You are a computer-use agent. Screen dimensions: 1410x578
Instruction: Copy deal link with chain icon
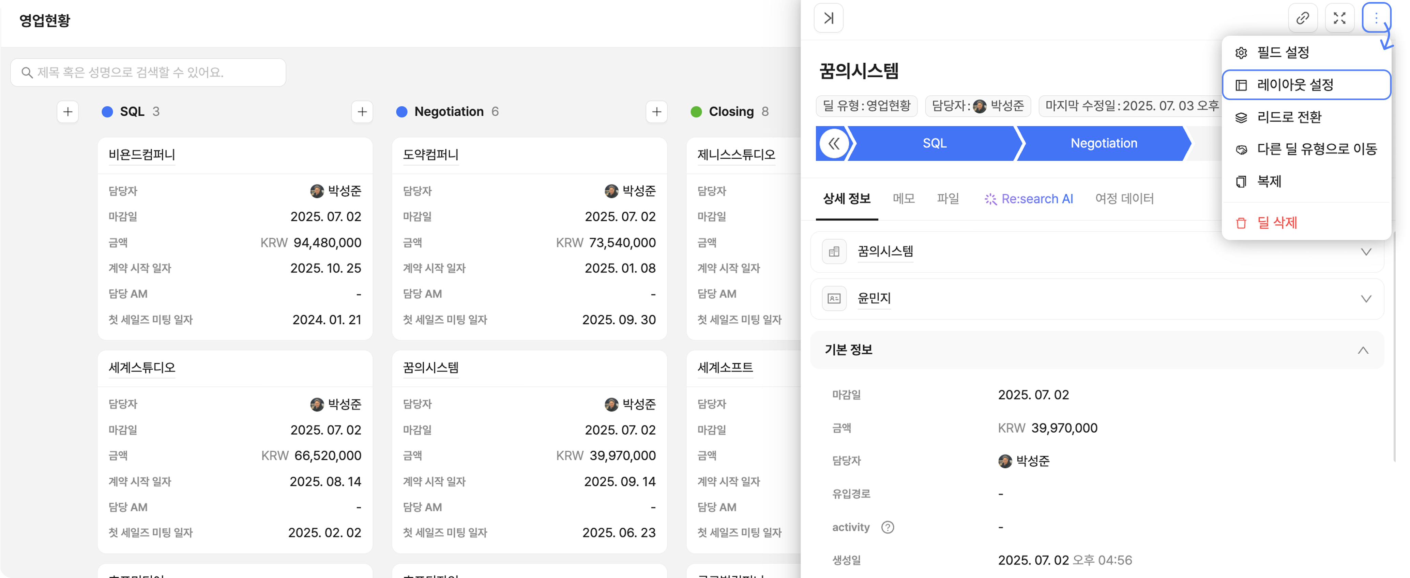[1302, 18]
